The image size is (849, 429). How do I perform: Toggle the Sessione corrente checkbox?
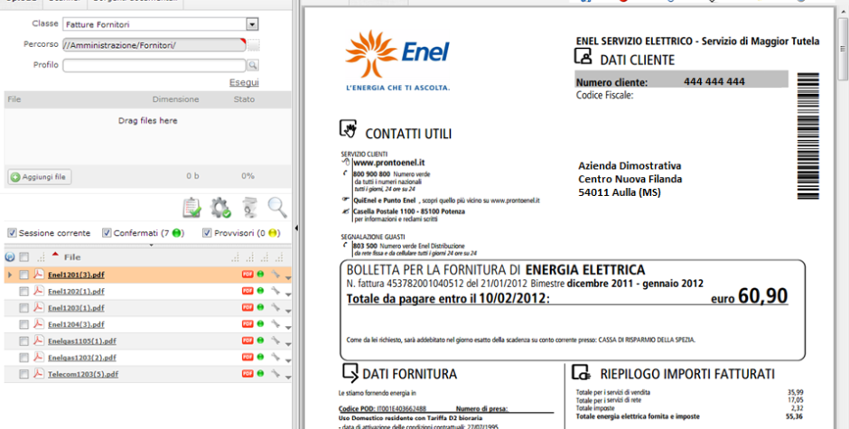(x=12, y=233)
